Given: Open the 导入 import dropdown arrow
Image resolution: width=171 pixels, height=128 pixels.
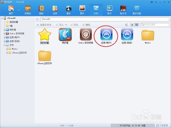Looking at the screenshot, I should pos(66,25).
